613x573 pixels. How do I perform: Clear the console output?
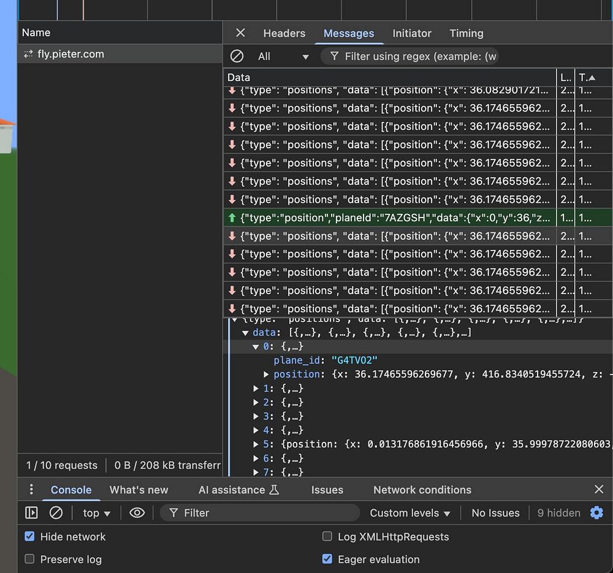point(56,513)
